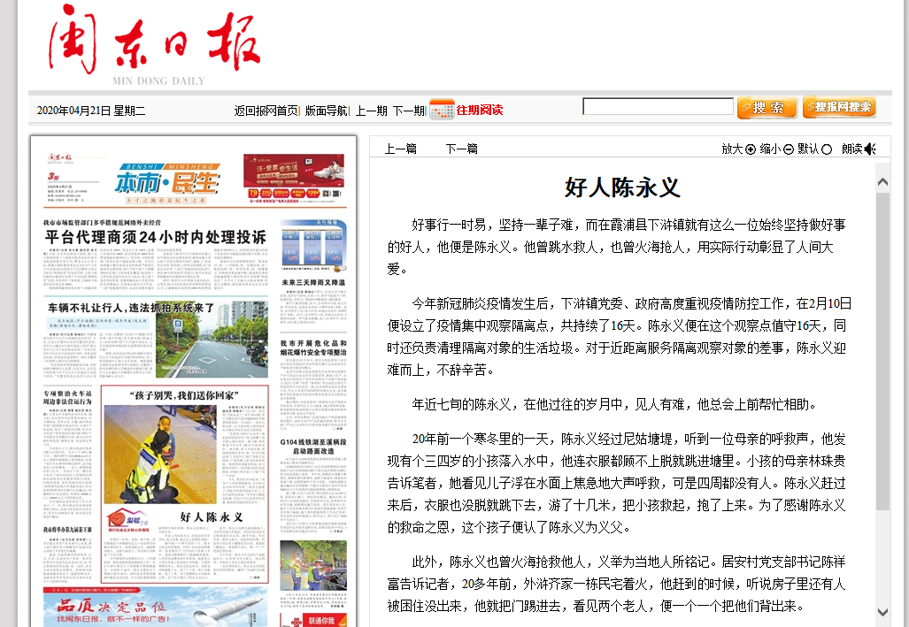Click the 默认 default size circle icon
This screenshot has width=909, height=627.
click(x=827, y=149)
